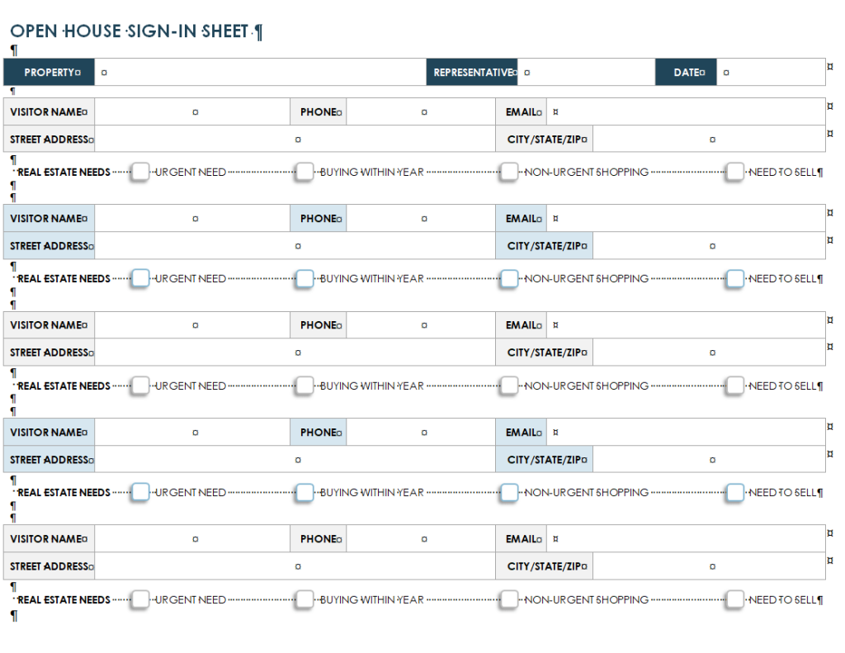The image size is (845, 653).
Task: Tick Need To Sell for last visitor
Action: pyautogui.click(x=735, y=599)
